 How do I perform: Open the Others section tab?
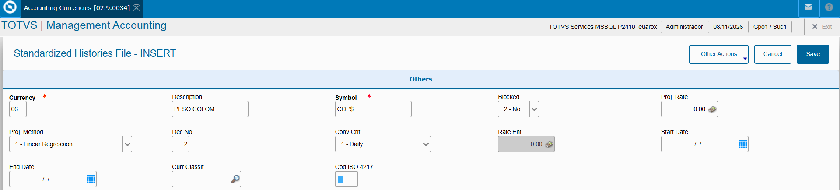click(421, 79)
